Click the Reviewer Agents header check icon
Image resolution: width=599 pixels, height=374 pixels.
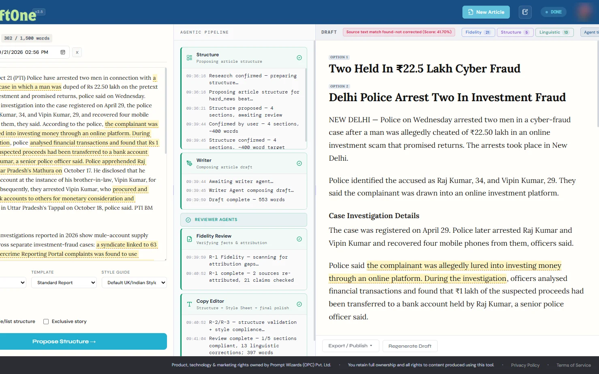pyautogui.click(x=188, y=220)
